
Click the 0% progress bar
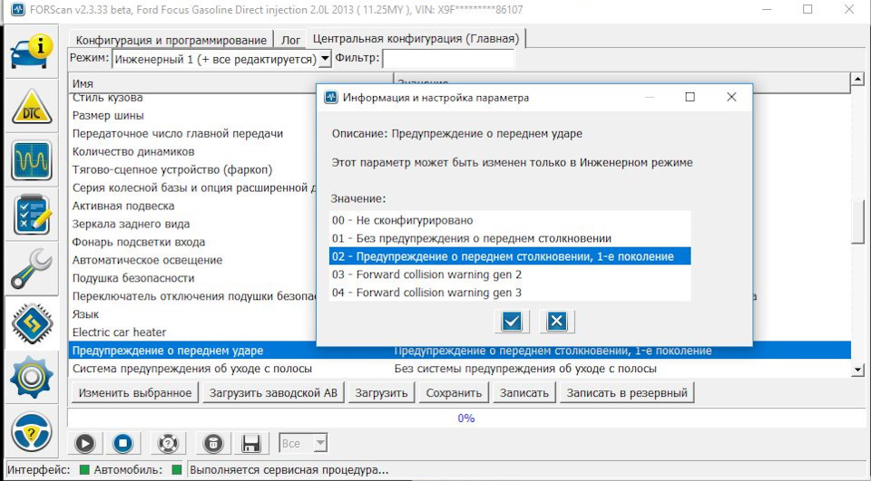coord(465,418)
